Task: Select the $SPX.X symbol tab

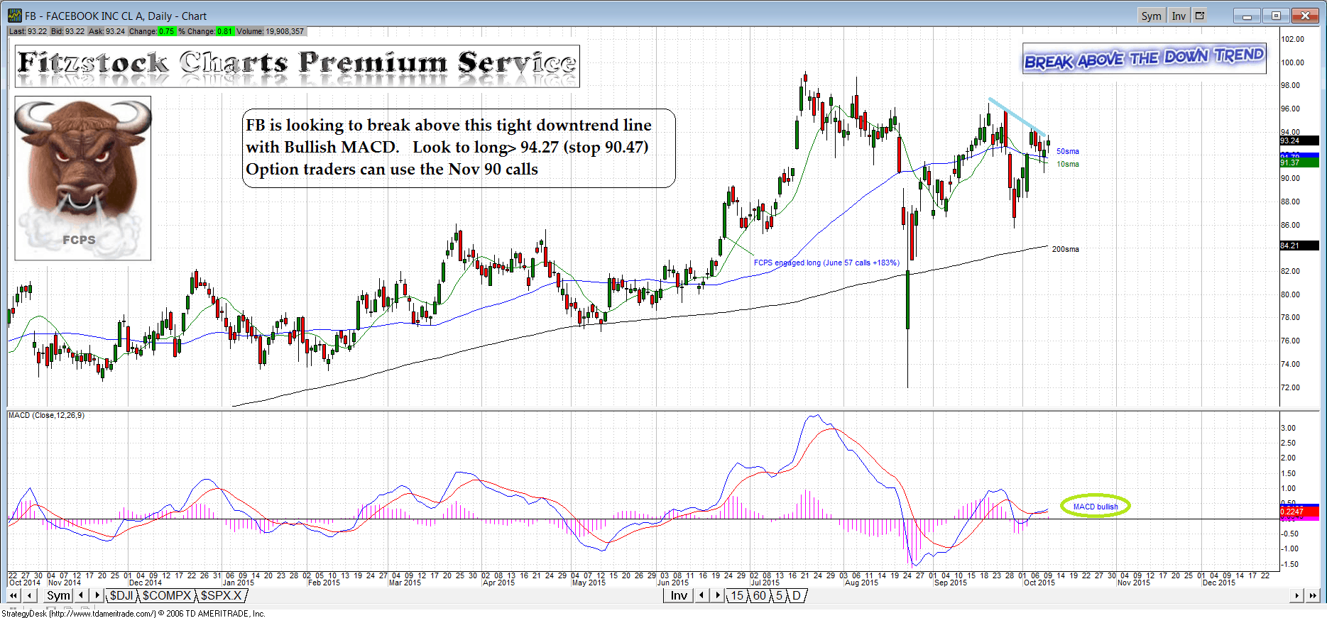Action: point(222,595)
